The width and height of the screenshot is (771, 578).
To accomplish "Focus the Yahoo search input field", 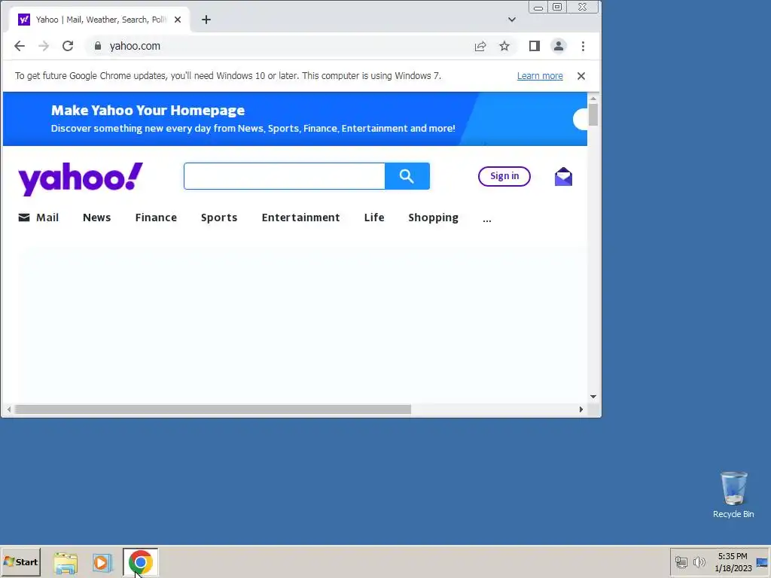I will point(284,176).
